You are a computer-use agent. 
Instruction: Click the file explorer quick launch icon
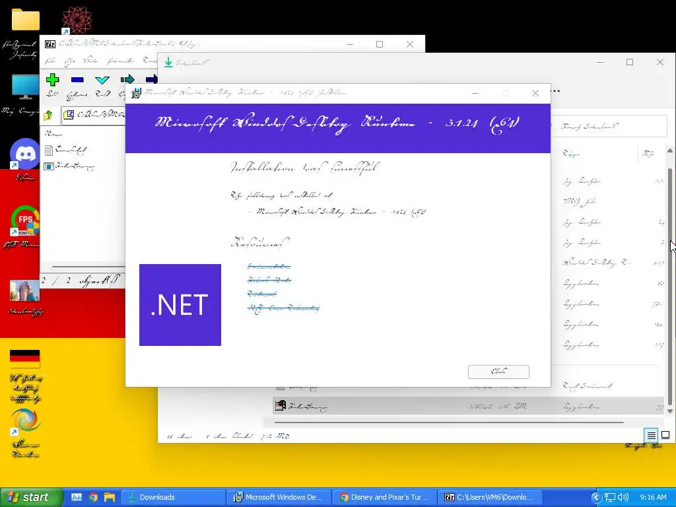110,497
